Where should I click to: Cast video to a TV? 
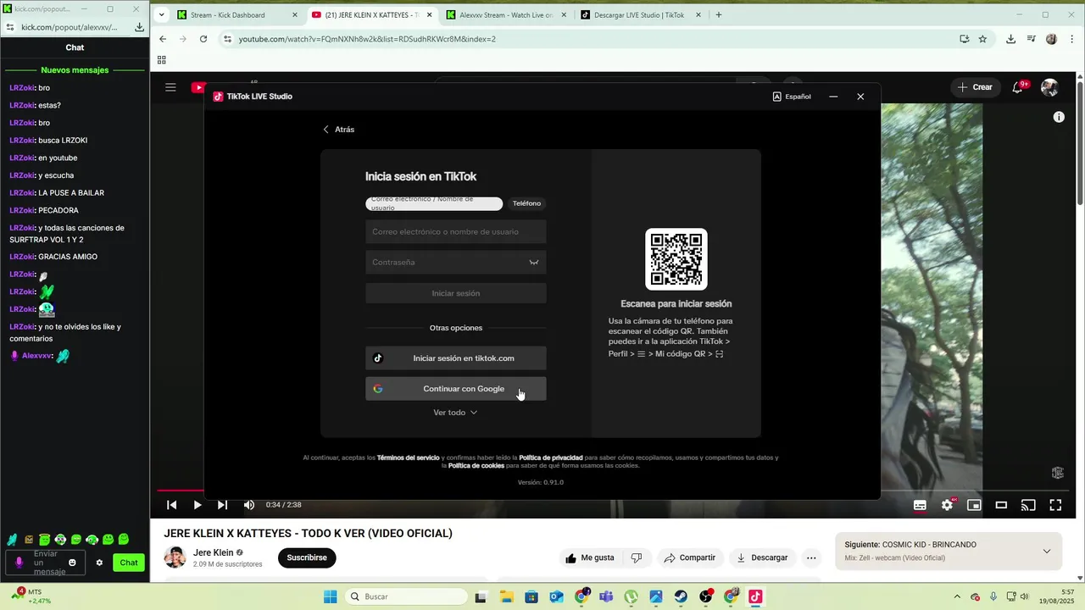1028,505
